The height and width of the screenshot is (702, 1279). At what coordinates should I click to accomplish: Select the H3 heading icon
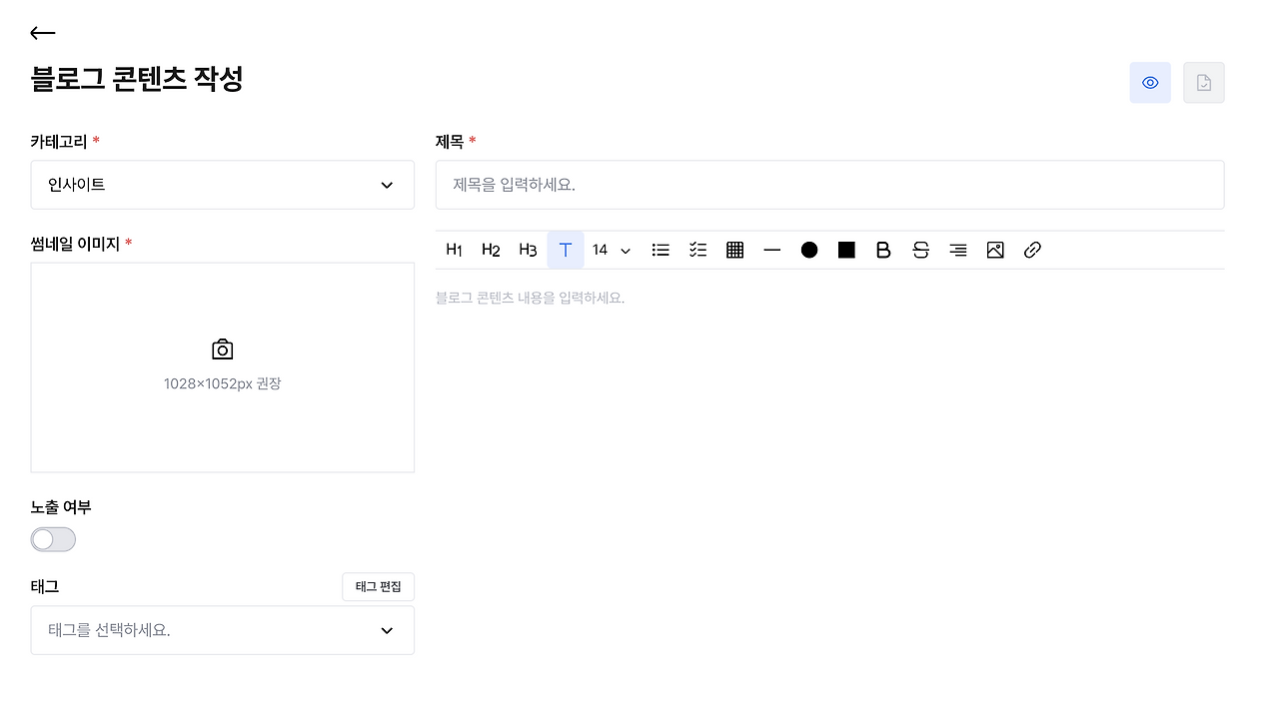click(x=528, y=250)
